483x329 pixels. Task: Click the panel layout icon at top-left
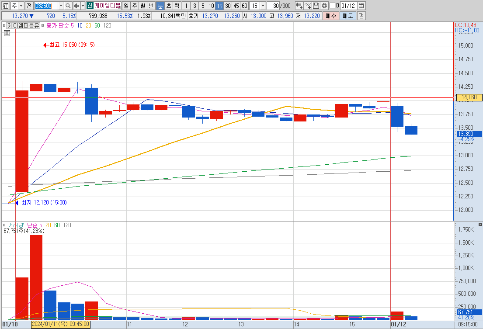6,6
